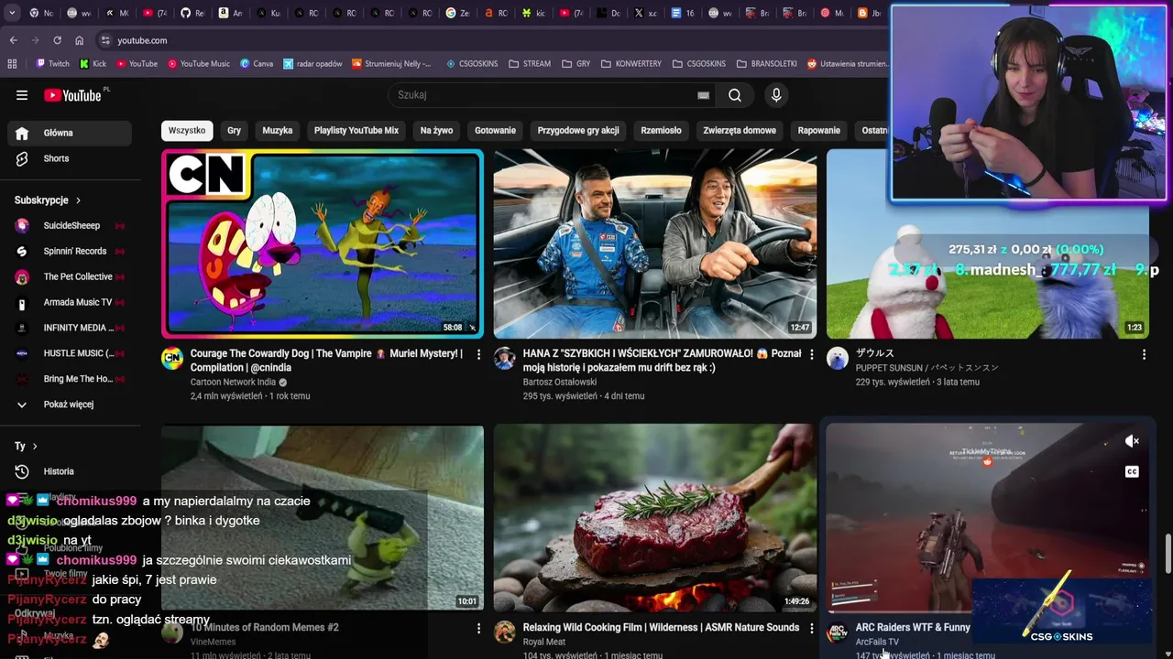Go back with the browser back arrow
This screenshot has height=659, width=1173.
click(x=13, y=40)
